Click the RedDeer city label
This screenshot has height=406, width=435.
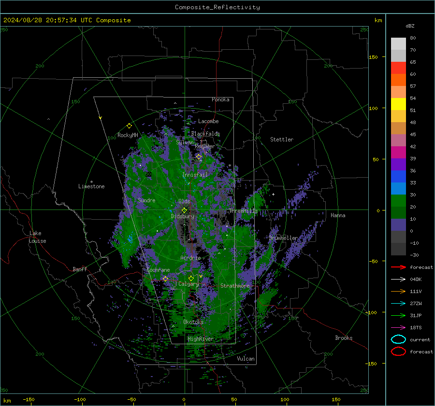[205, 146]
